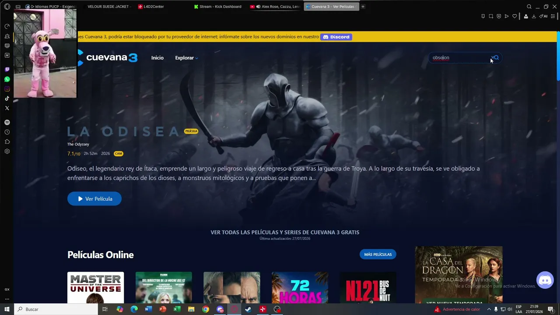560x315 pixels.
Task: Open Task View from the taskbar
Action: coord(105,309)
